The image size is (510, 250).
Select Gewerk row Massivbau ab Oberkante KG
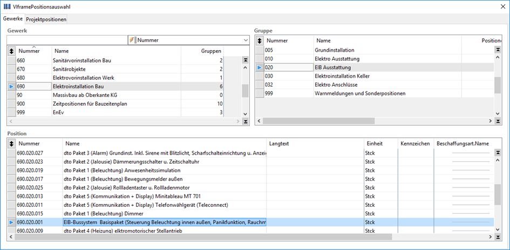[x=115, y=95]
